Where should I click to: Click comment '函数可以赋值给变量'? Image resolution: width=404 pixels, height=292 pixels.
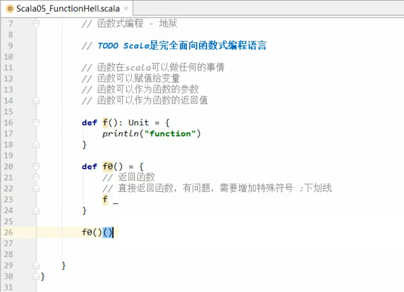[139, 78]
